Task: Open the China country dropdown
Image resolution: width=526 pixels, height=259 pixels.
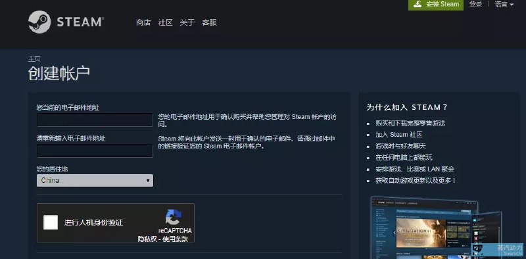Action: [95, 181]
